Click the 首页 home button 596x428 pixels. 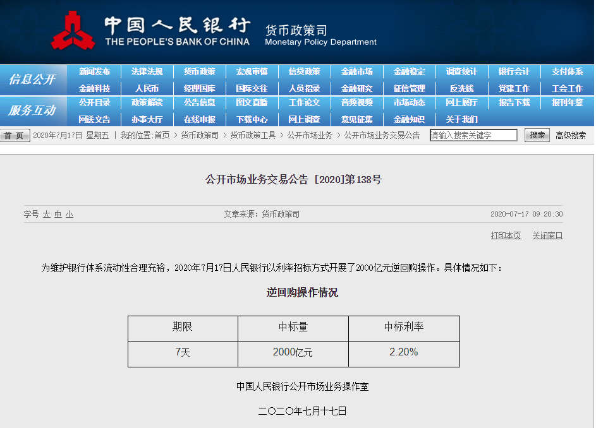pyautogui.click(x=15, y=136)
